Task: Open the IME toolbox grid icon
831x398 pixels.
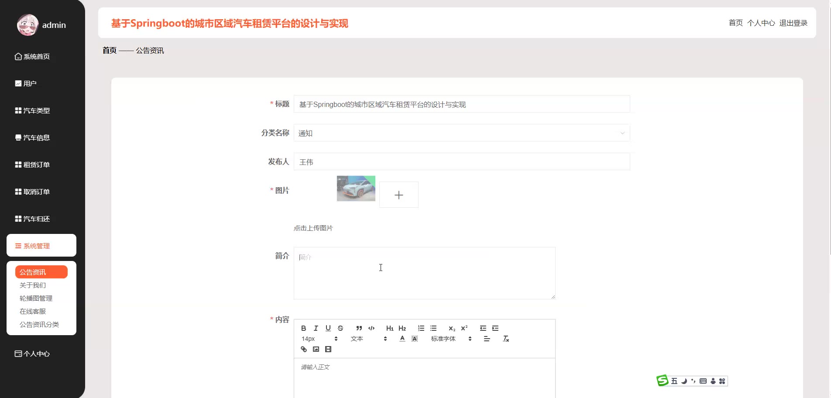Action: pyautogui.click(x=722, y=381)
